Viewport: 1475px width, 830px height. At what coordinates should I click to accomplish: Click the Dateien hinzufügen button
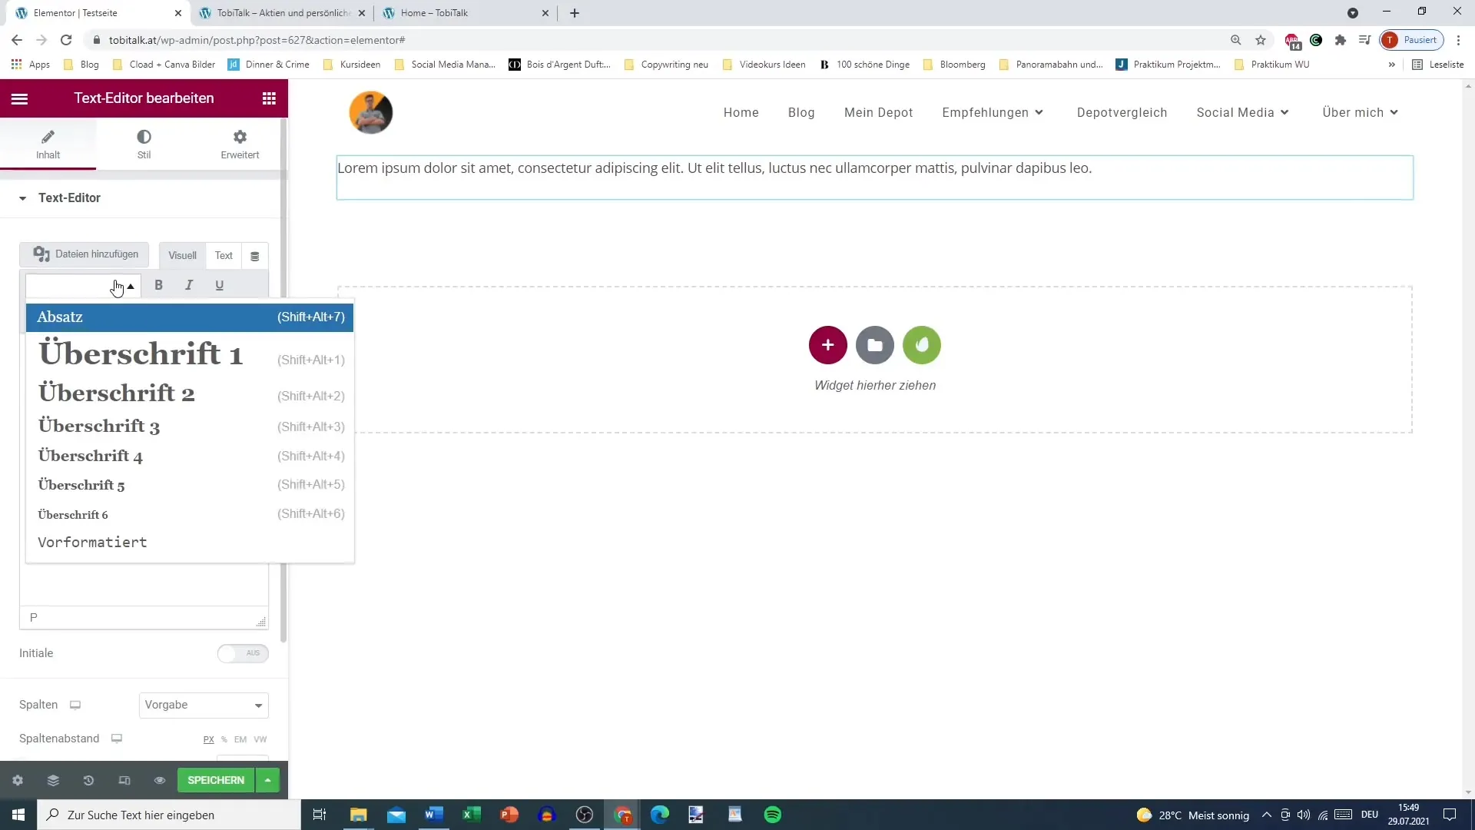coord(85,254)
